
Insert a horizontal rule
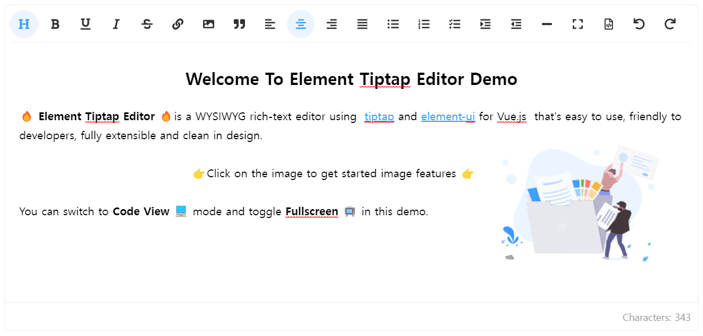pos(547,24)
